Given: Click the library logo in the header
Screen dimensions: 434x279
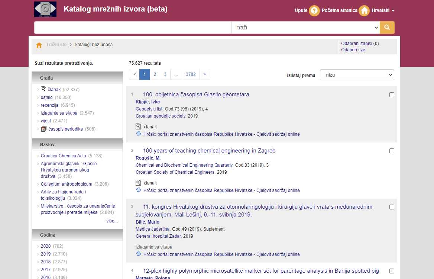Looking at the screenshot, I should tap(45, 9).
